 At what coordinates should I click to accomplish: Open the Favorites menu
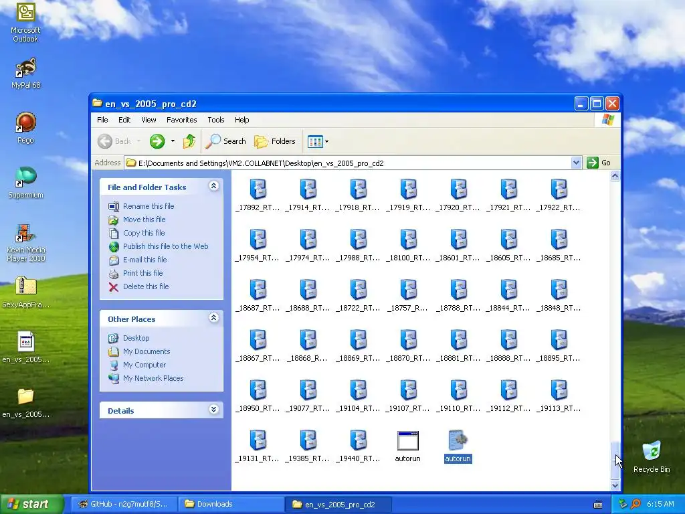click(x=182, y=120)
